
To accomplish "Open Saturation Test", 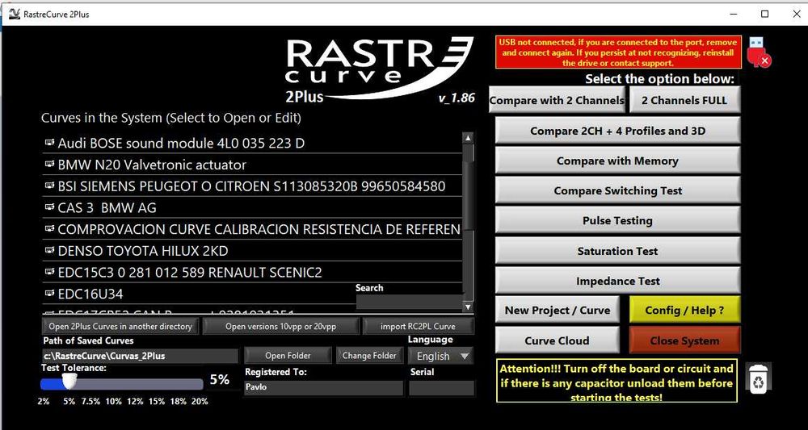I will 617,251.
